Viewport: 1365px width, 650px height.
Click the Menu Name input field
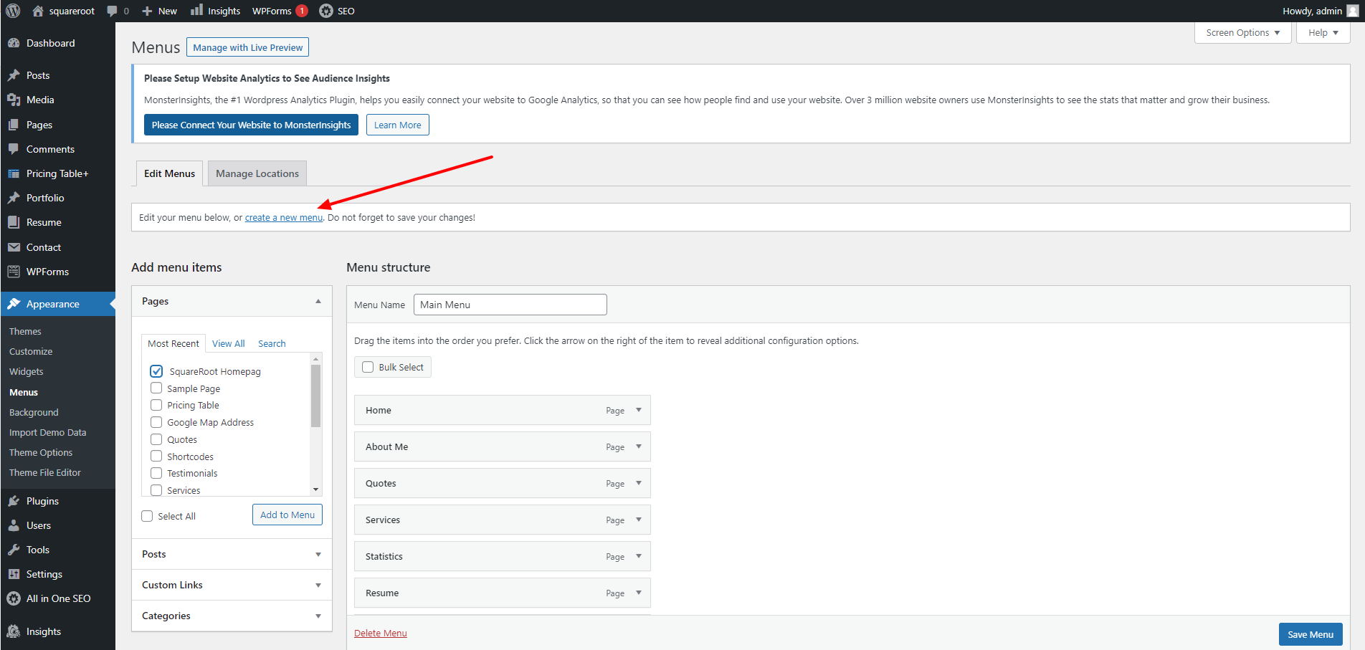pos(510,305)
